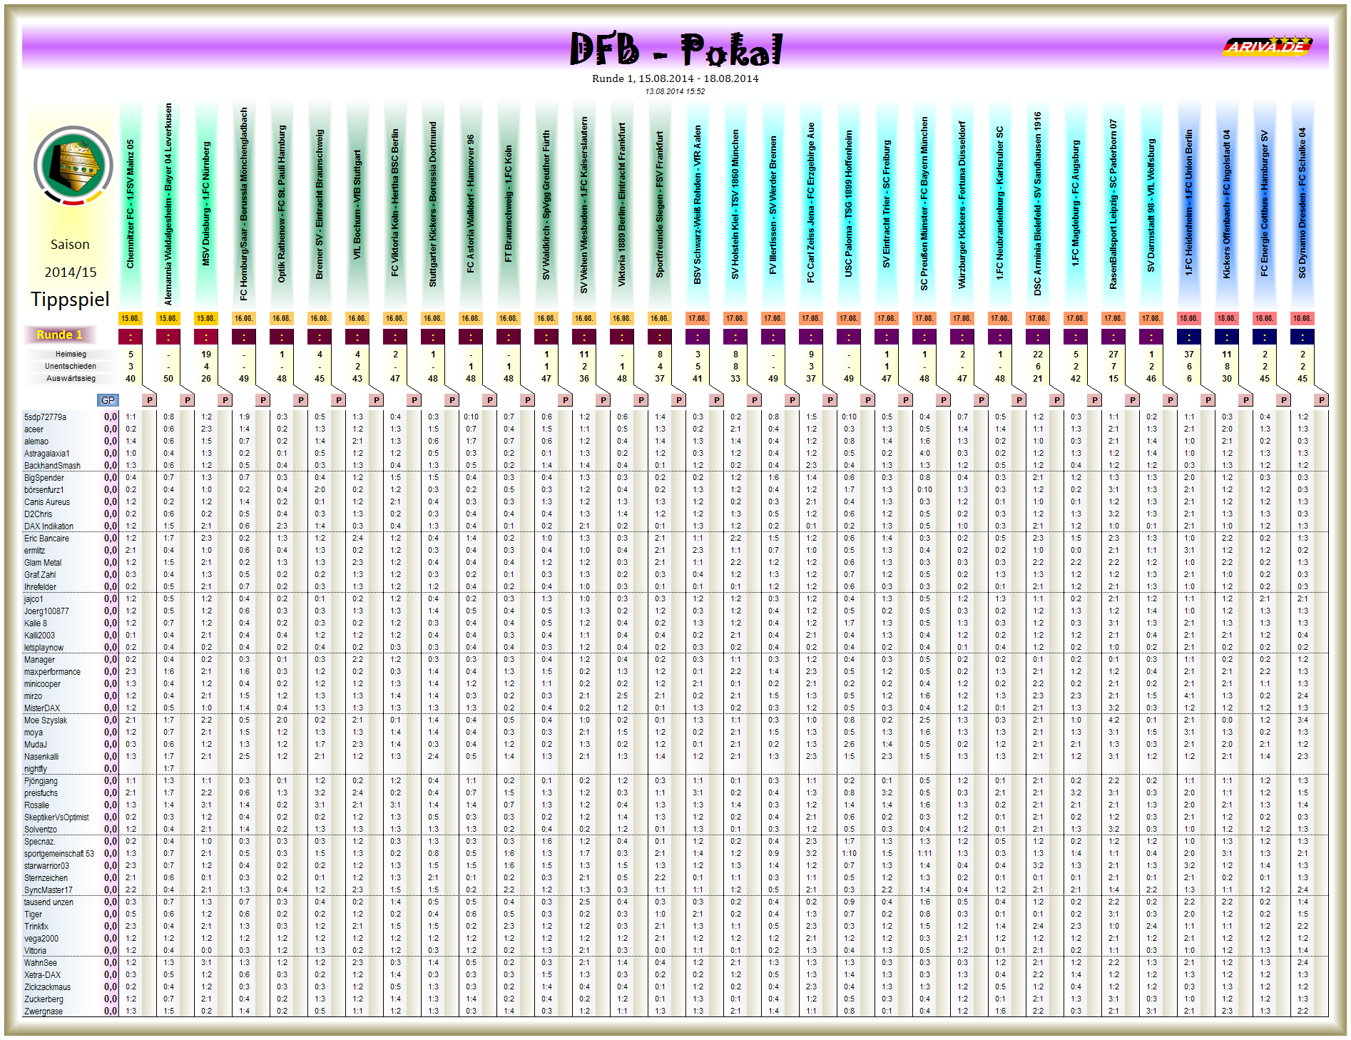Click the 18.08. date header above the Schalke column
This screenshot has width=1351, height=1040.
click(1302, 320)
